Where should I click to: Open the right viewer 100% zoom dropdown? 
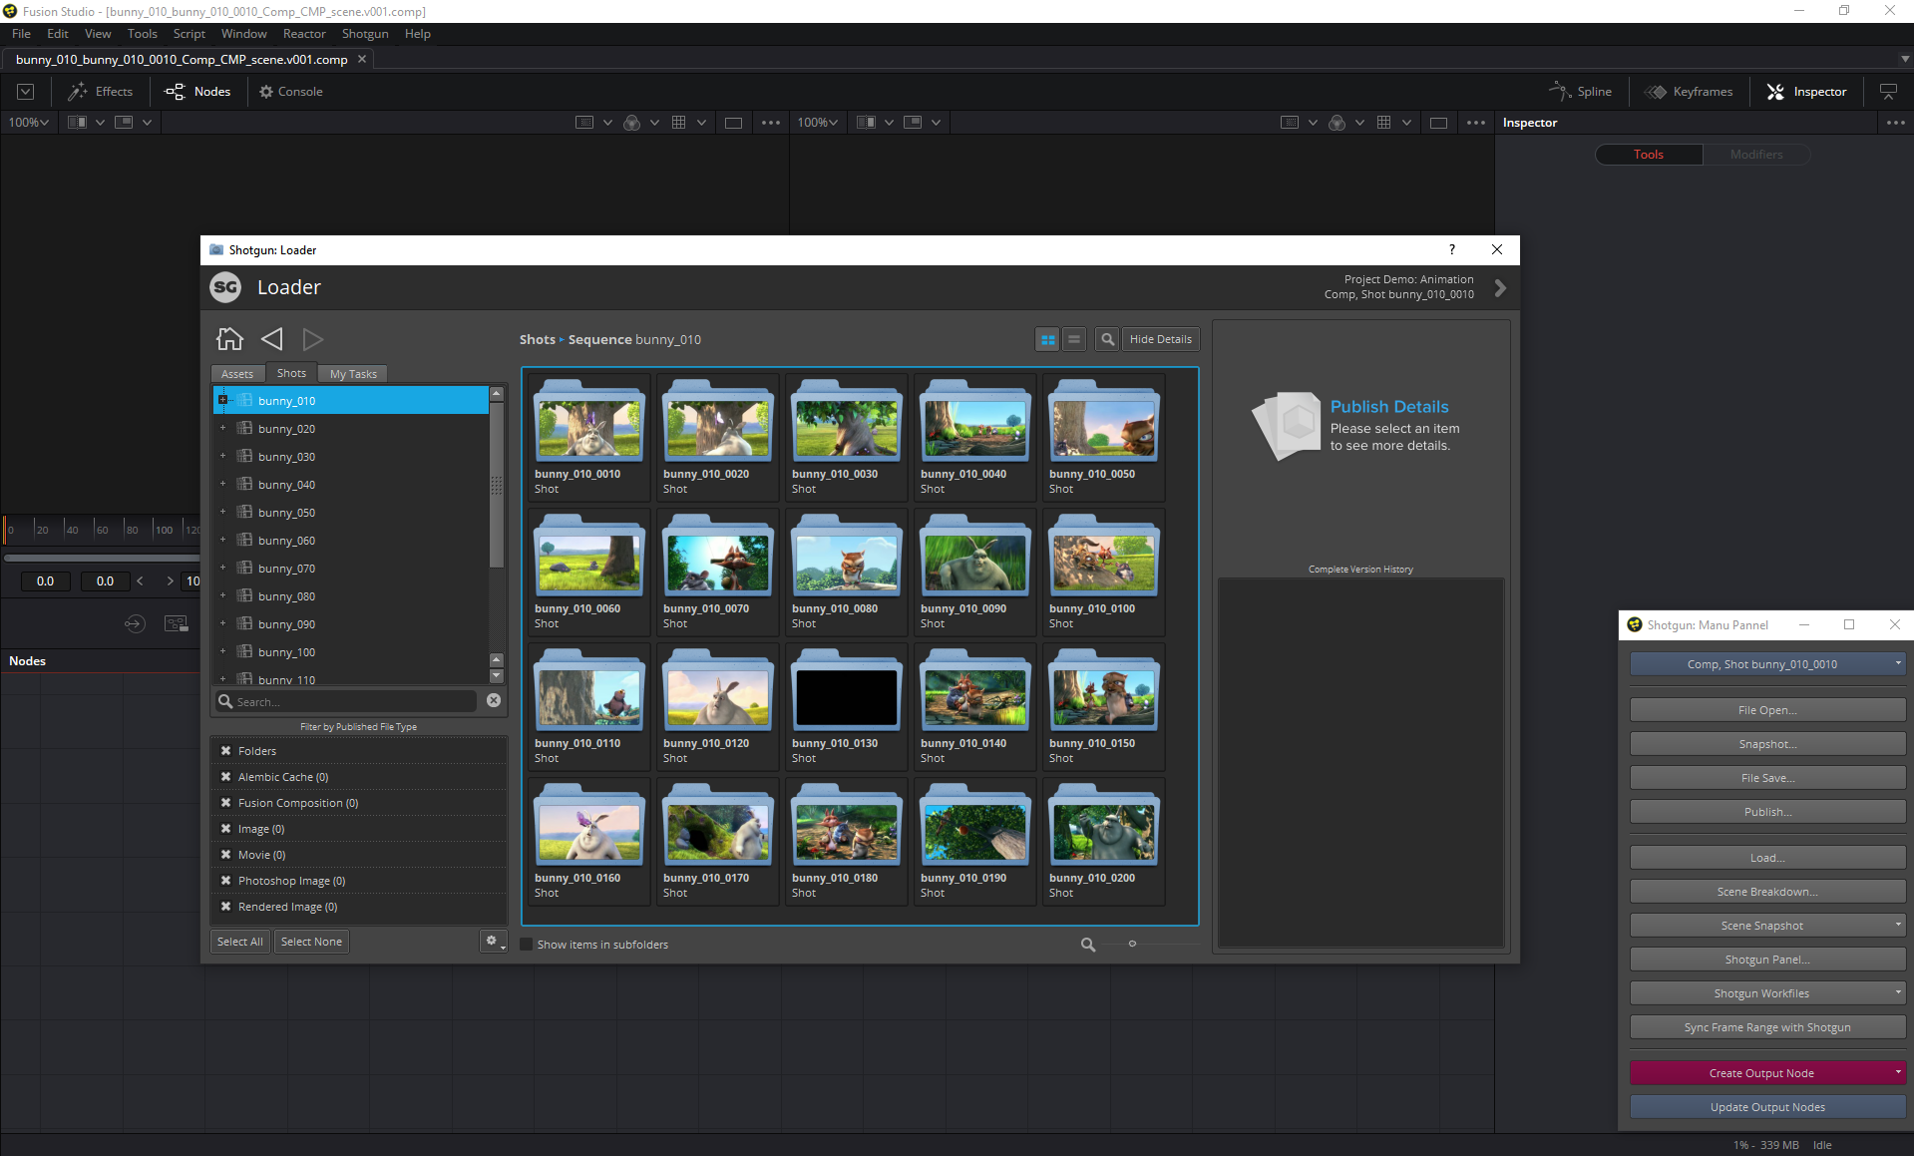pyautogui.click(x=817, y=123)
